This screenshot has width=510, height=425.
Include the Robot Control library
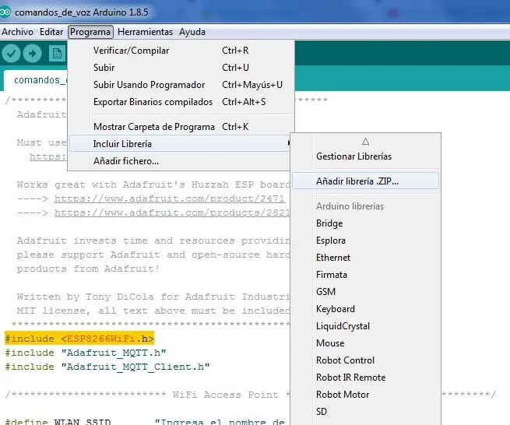point(366,360)
